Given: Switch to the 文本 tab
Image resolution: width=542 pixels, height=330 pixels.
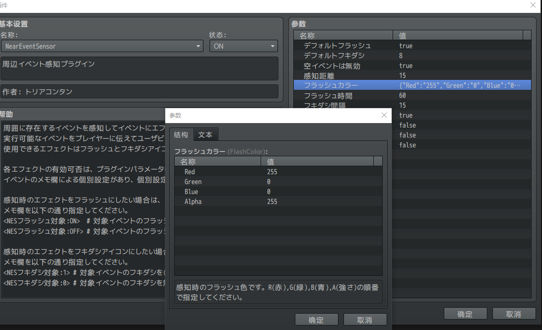Looking at the screenshot, I should click(205, 134).
